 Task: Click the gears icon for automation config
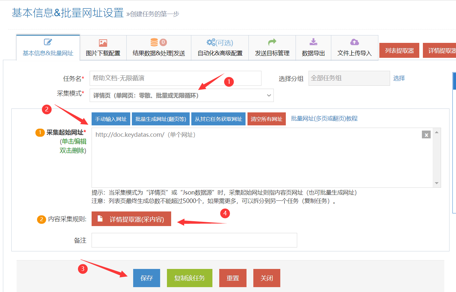click(x=211, y=43)
